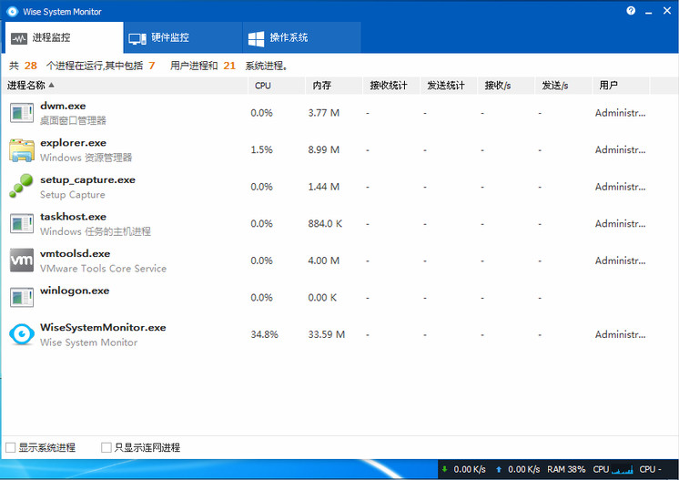679x480 pixels.
Task: Click the 桌面窗口管理器 description
Action: 73,120
